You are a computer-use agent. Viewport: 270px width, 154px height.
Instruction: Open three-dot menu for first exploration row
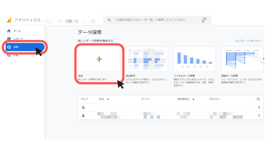[259, 107]
